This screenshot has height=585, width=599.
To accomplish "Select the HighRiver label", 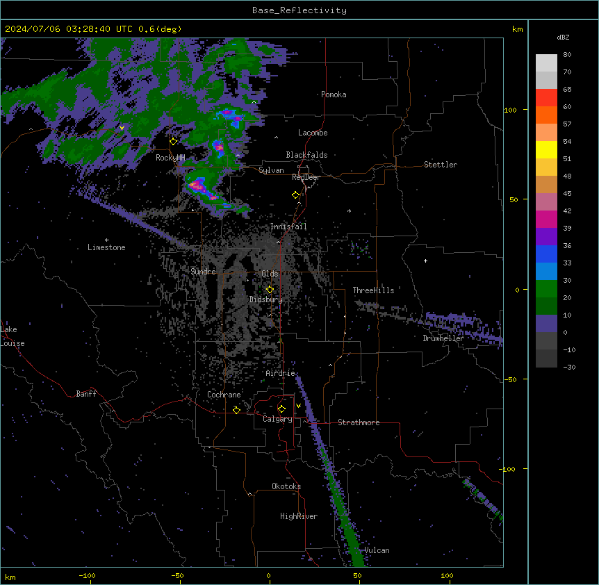I will pos(299,516).
